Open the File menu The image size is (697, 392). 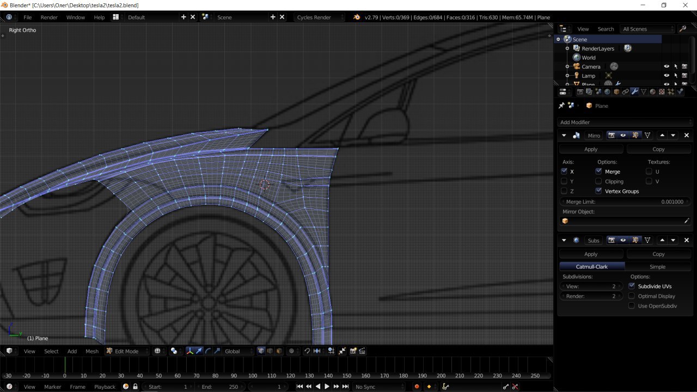click(x=28, y=17)
